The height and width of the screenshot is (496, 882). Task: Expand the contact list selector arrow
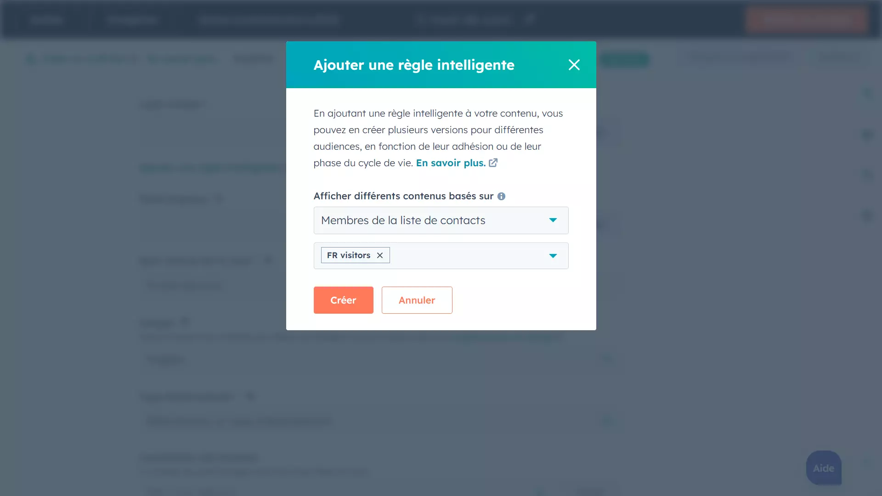click(x=553, y=256)
